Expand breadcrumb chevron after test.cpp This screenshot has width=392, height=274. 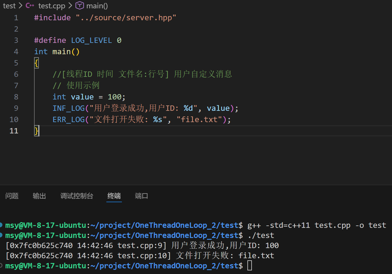(70, 6)
